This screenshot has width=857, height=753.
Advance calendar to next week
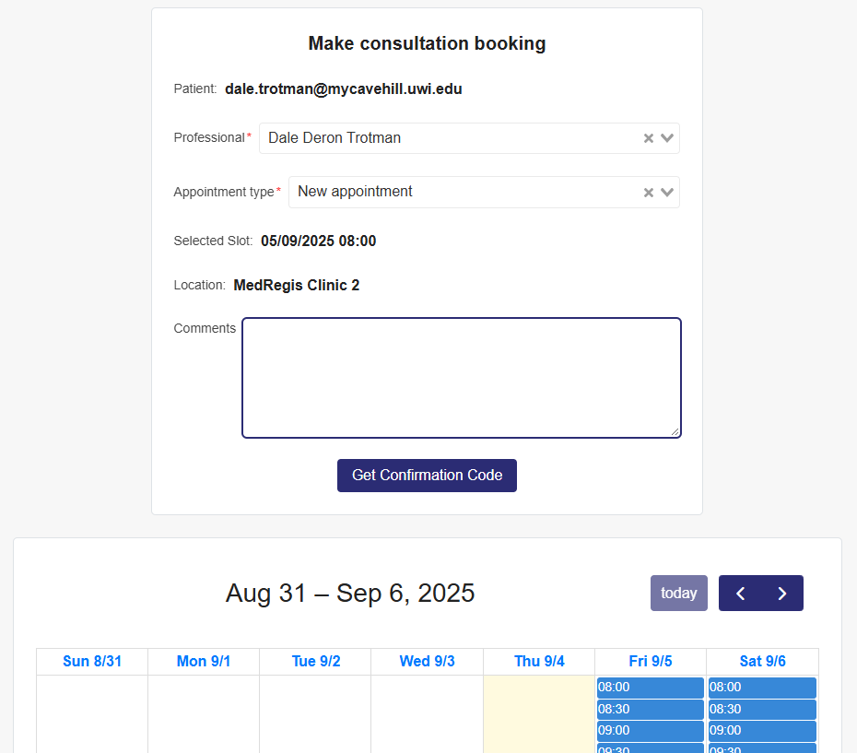(782, 594)
